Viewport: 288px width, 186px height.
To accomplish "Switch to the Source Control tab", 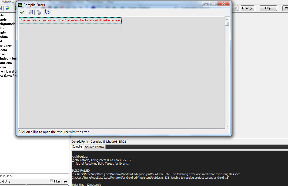I will pyautogui.click(x=95, y=147).
